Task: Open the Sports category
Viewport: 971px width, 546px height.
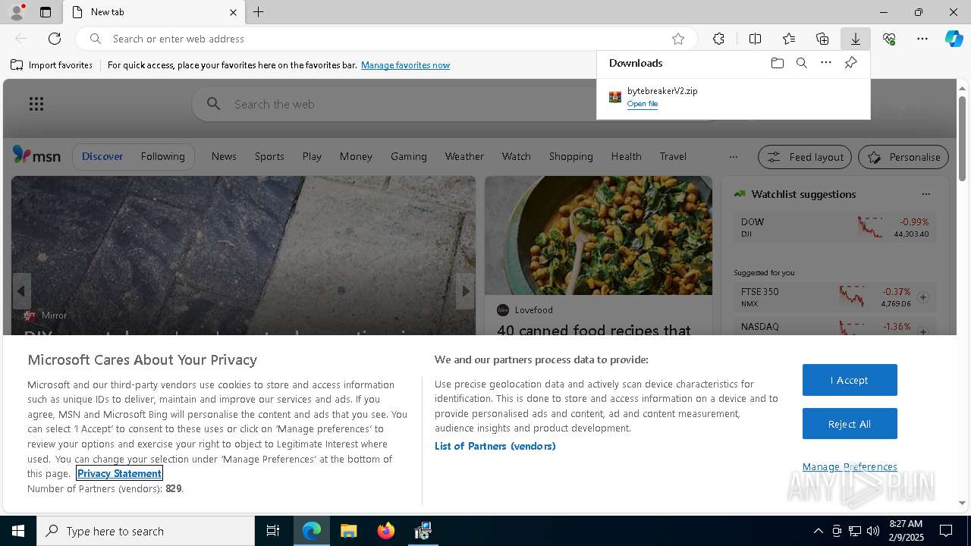Action: click(x=269, y=156)
